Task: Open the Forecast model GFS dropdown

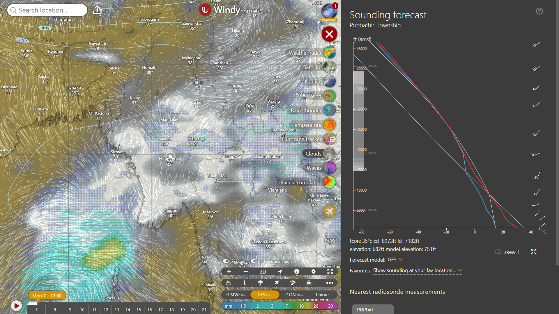Action: pyautogui.click(x=395, y=260)
